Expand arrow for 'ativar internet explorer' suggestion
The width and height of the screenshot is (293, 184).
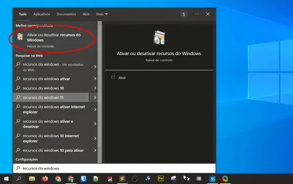coord(95,109)
